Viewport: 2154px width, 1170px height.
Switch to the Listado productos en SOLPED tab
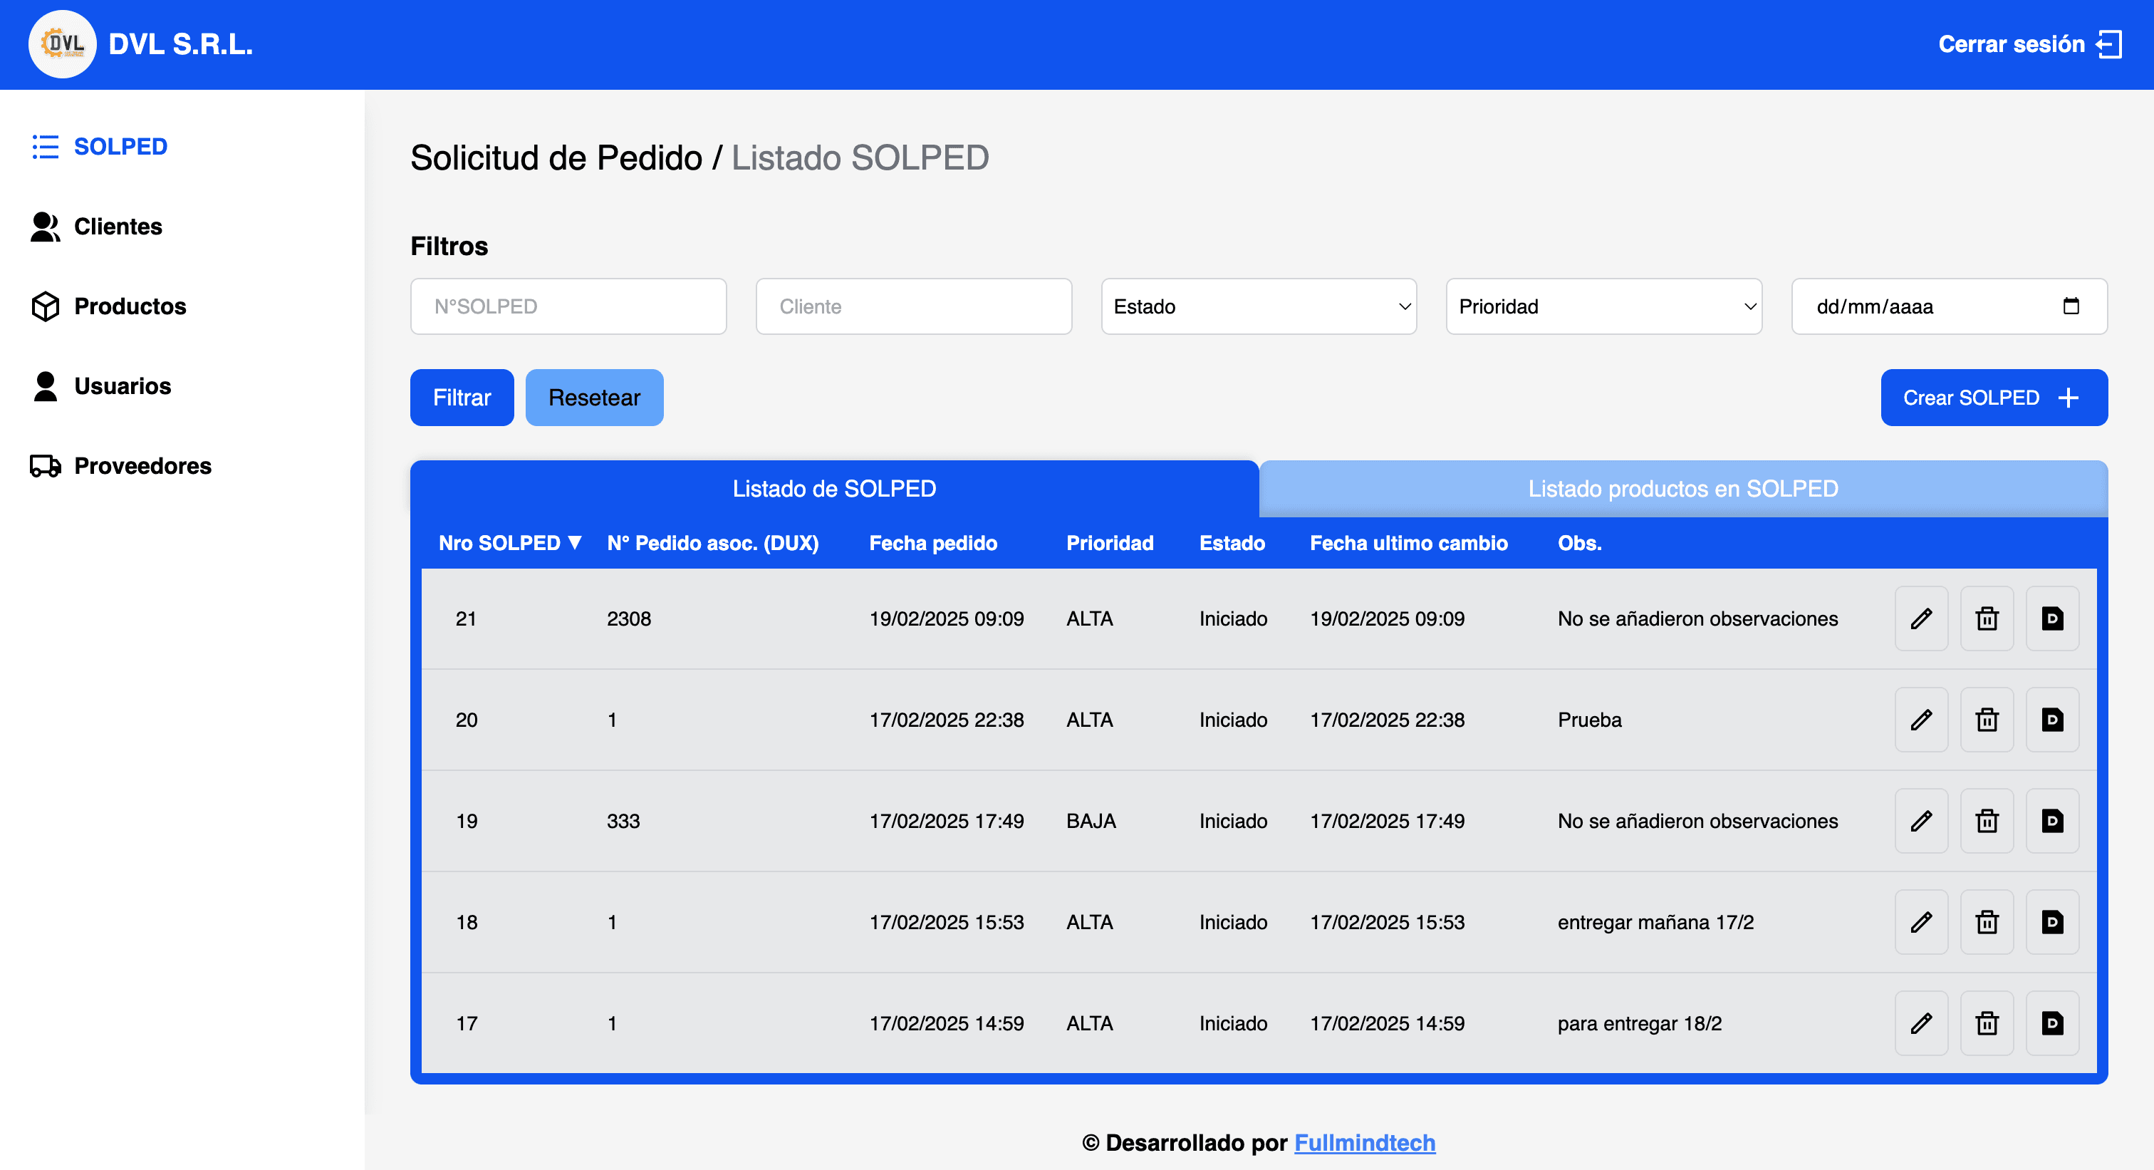click(x=1682, y=490)
